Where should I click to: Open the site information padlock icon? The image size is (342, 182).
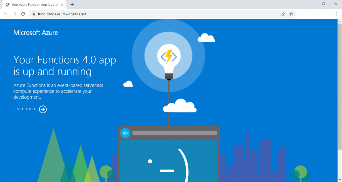(x=33, y=14)
